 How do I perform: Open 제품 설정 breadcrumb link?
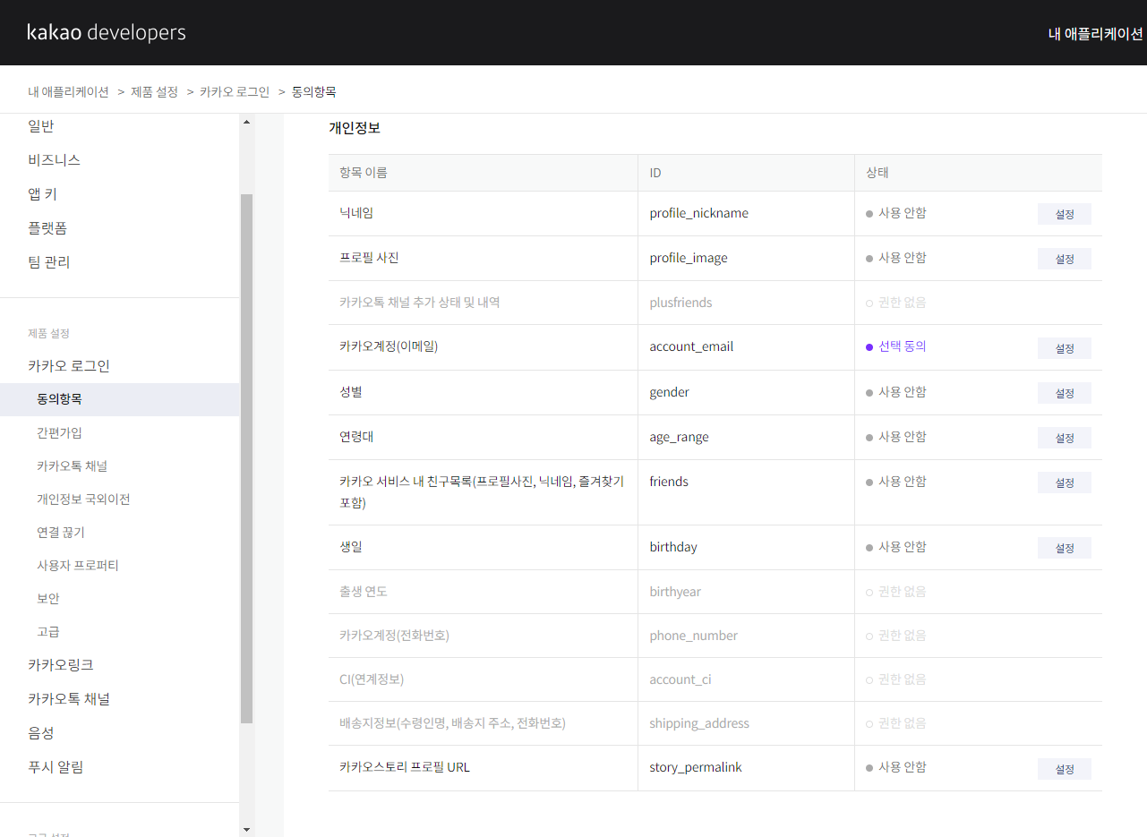[154, 91]
